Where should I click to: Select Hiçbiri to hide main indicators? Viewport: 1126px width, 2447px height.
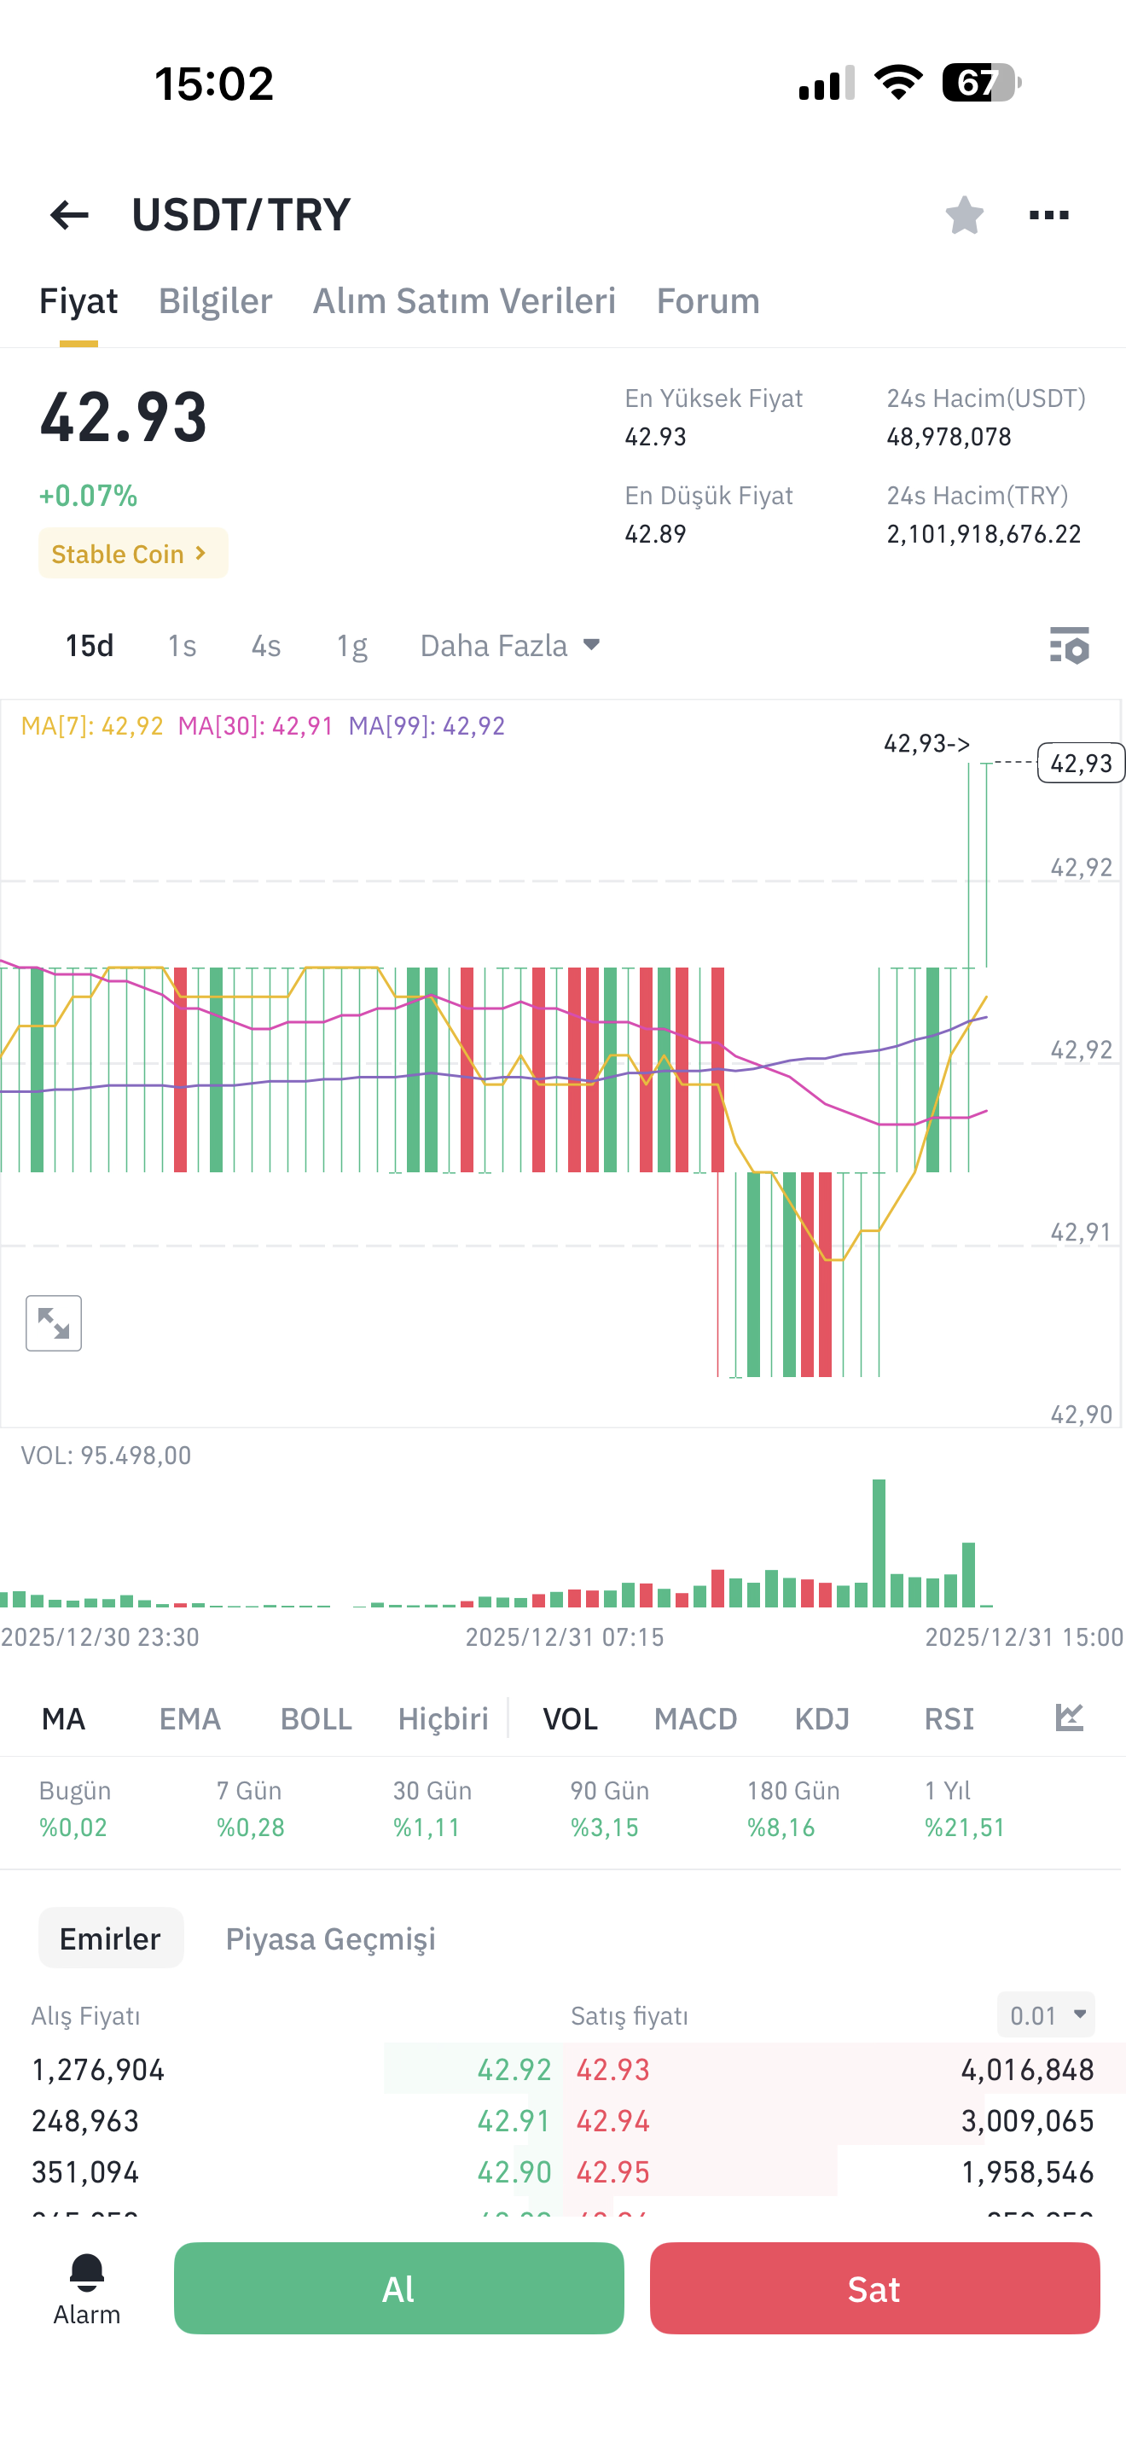point(443,1718)
